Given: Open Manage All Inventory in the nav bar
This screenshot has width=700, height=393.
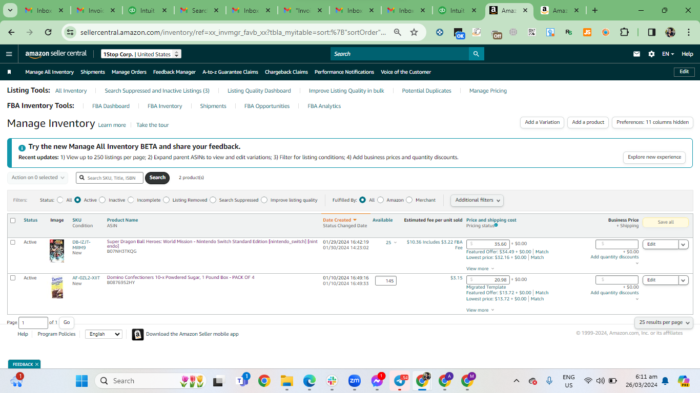Looking at the screenshot, I should coord(50,72).
